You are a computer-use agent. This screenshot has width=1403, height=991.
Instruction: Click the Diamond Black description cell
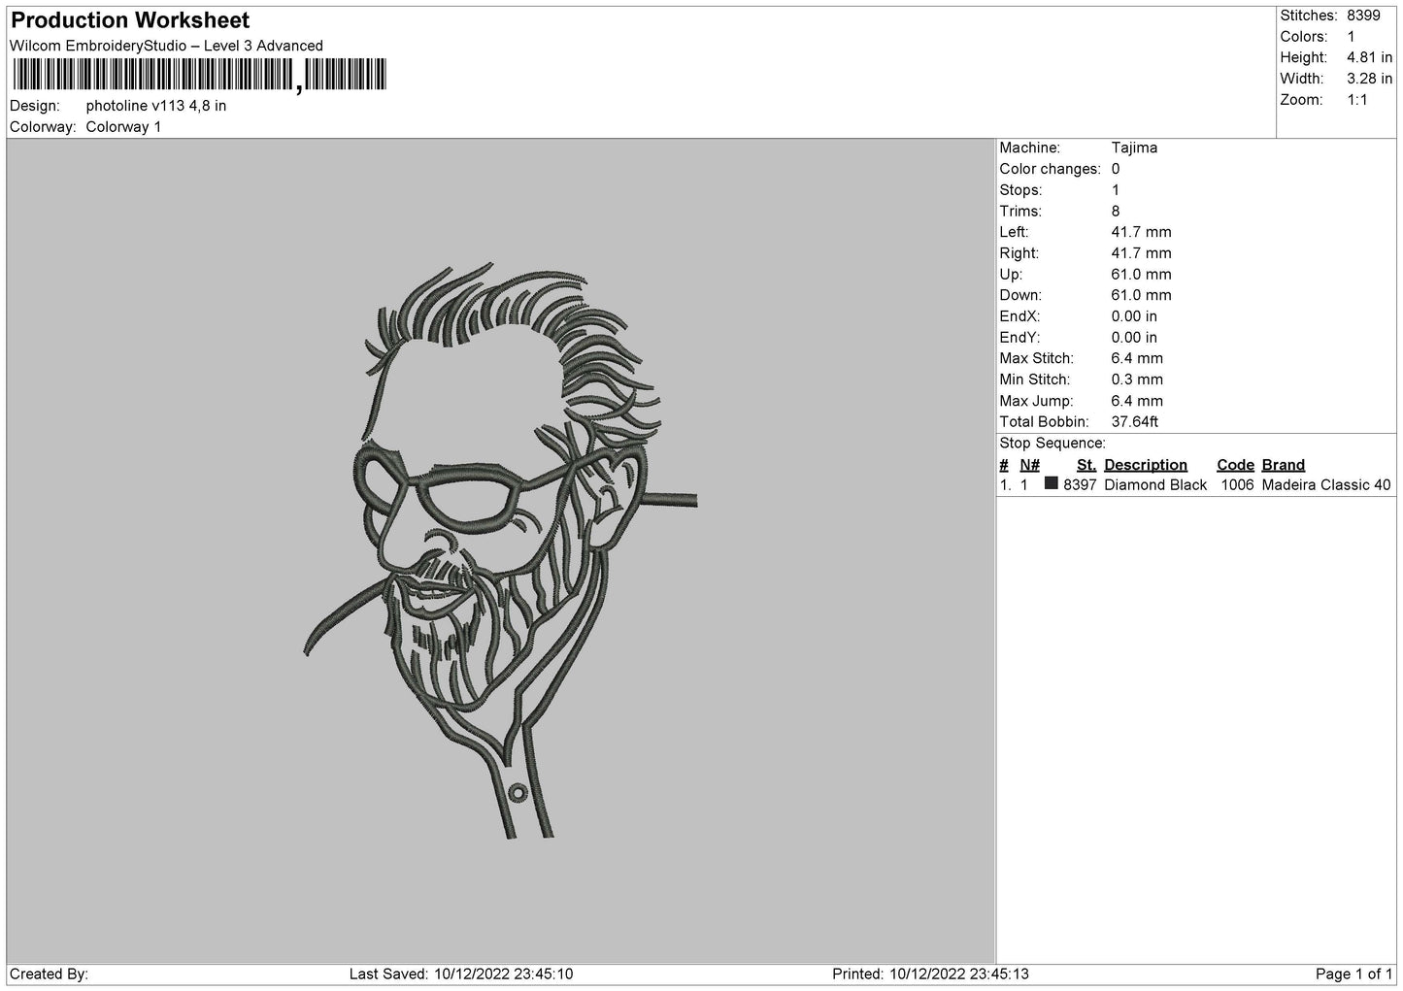tap(1155, 485)
